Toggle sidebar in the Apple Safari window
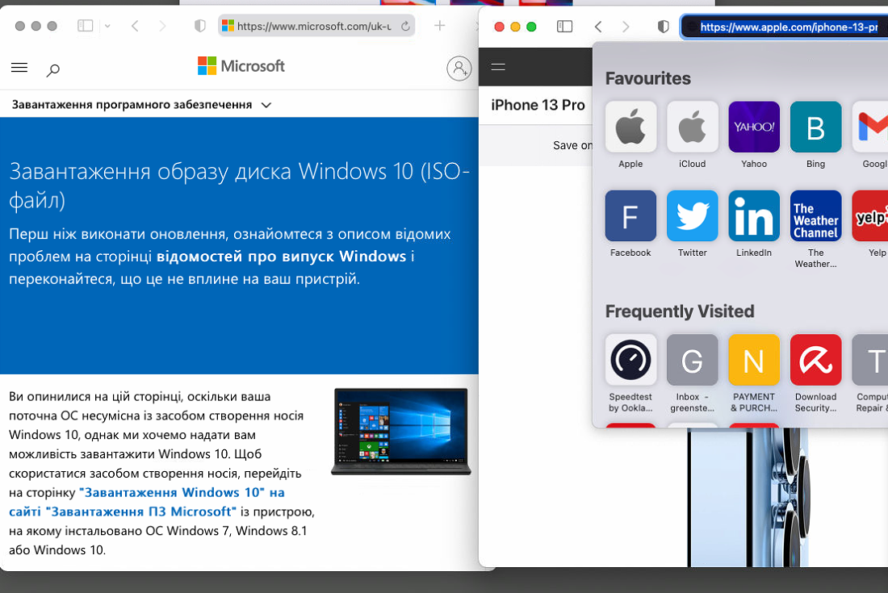Viewport: 888px width, 593px height. point(564,27)
